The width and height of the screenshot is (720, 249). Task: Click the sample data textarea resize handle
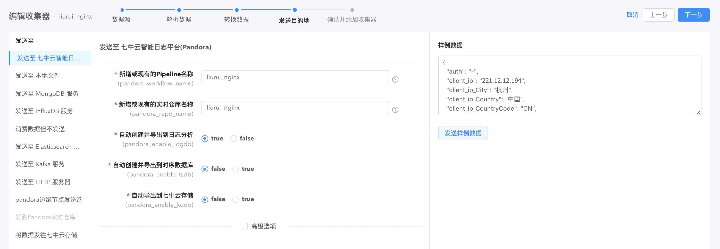pos(698,112)
